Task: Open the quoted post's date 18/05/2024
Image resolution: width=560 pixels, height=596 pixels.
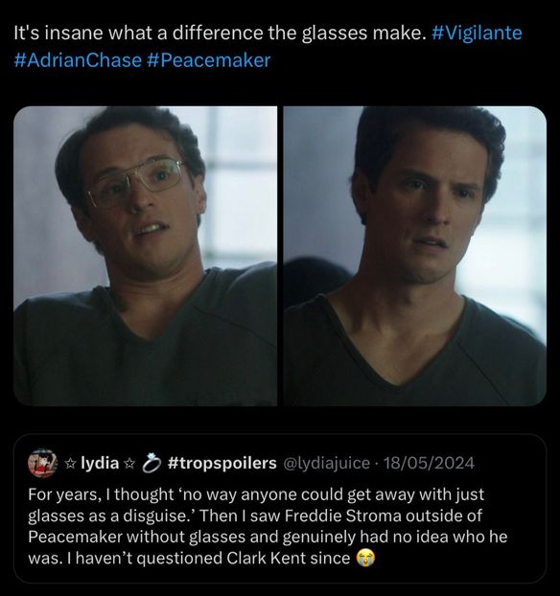Action: click(429, 464)
